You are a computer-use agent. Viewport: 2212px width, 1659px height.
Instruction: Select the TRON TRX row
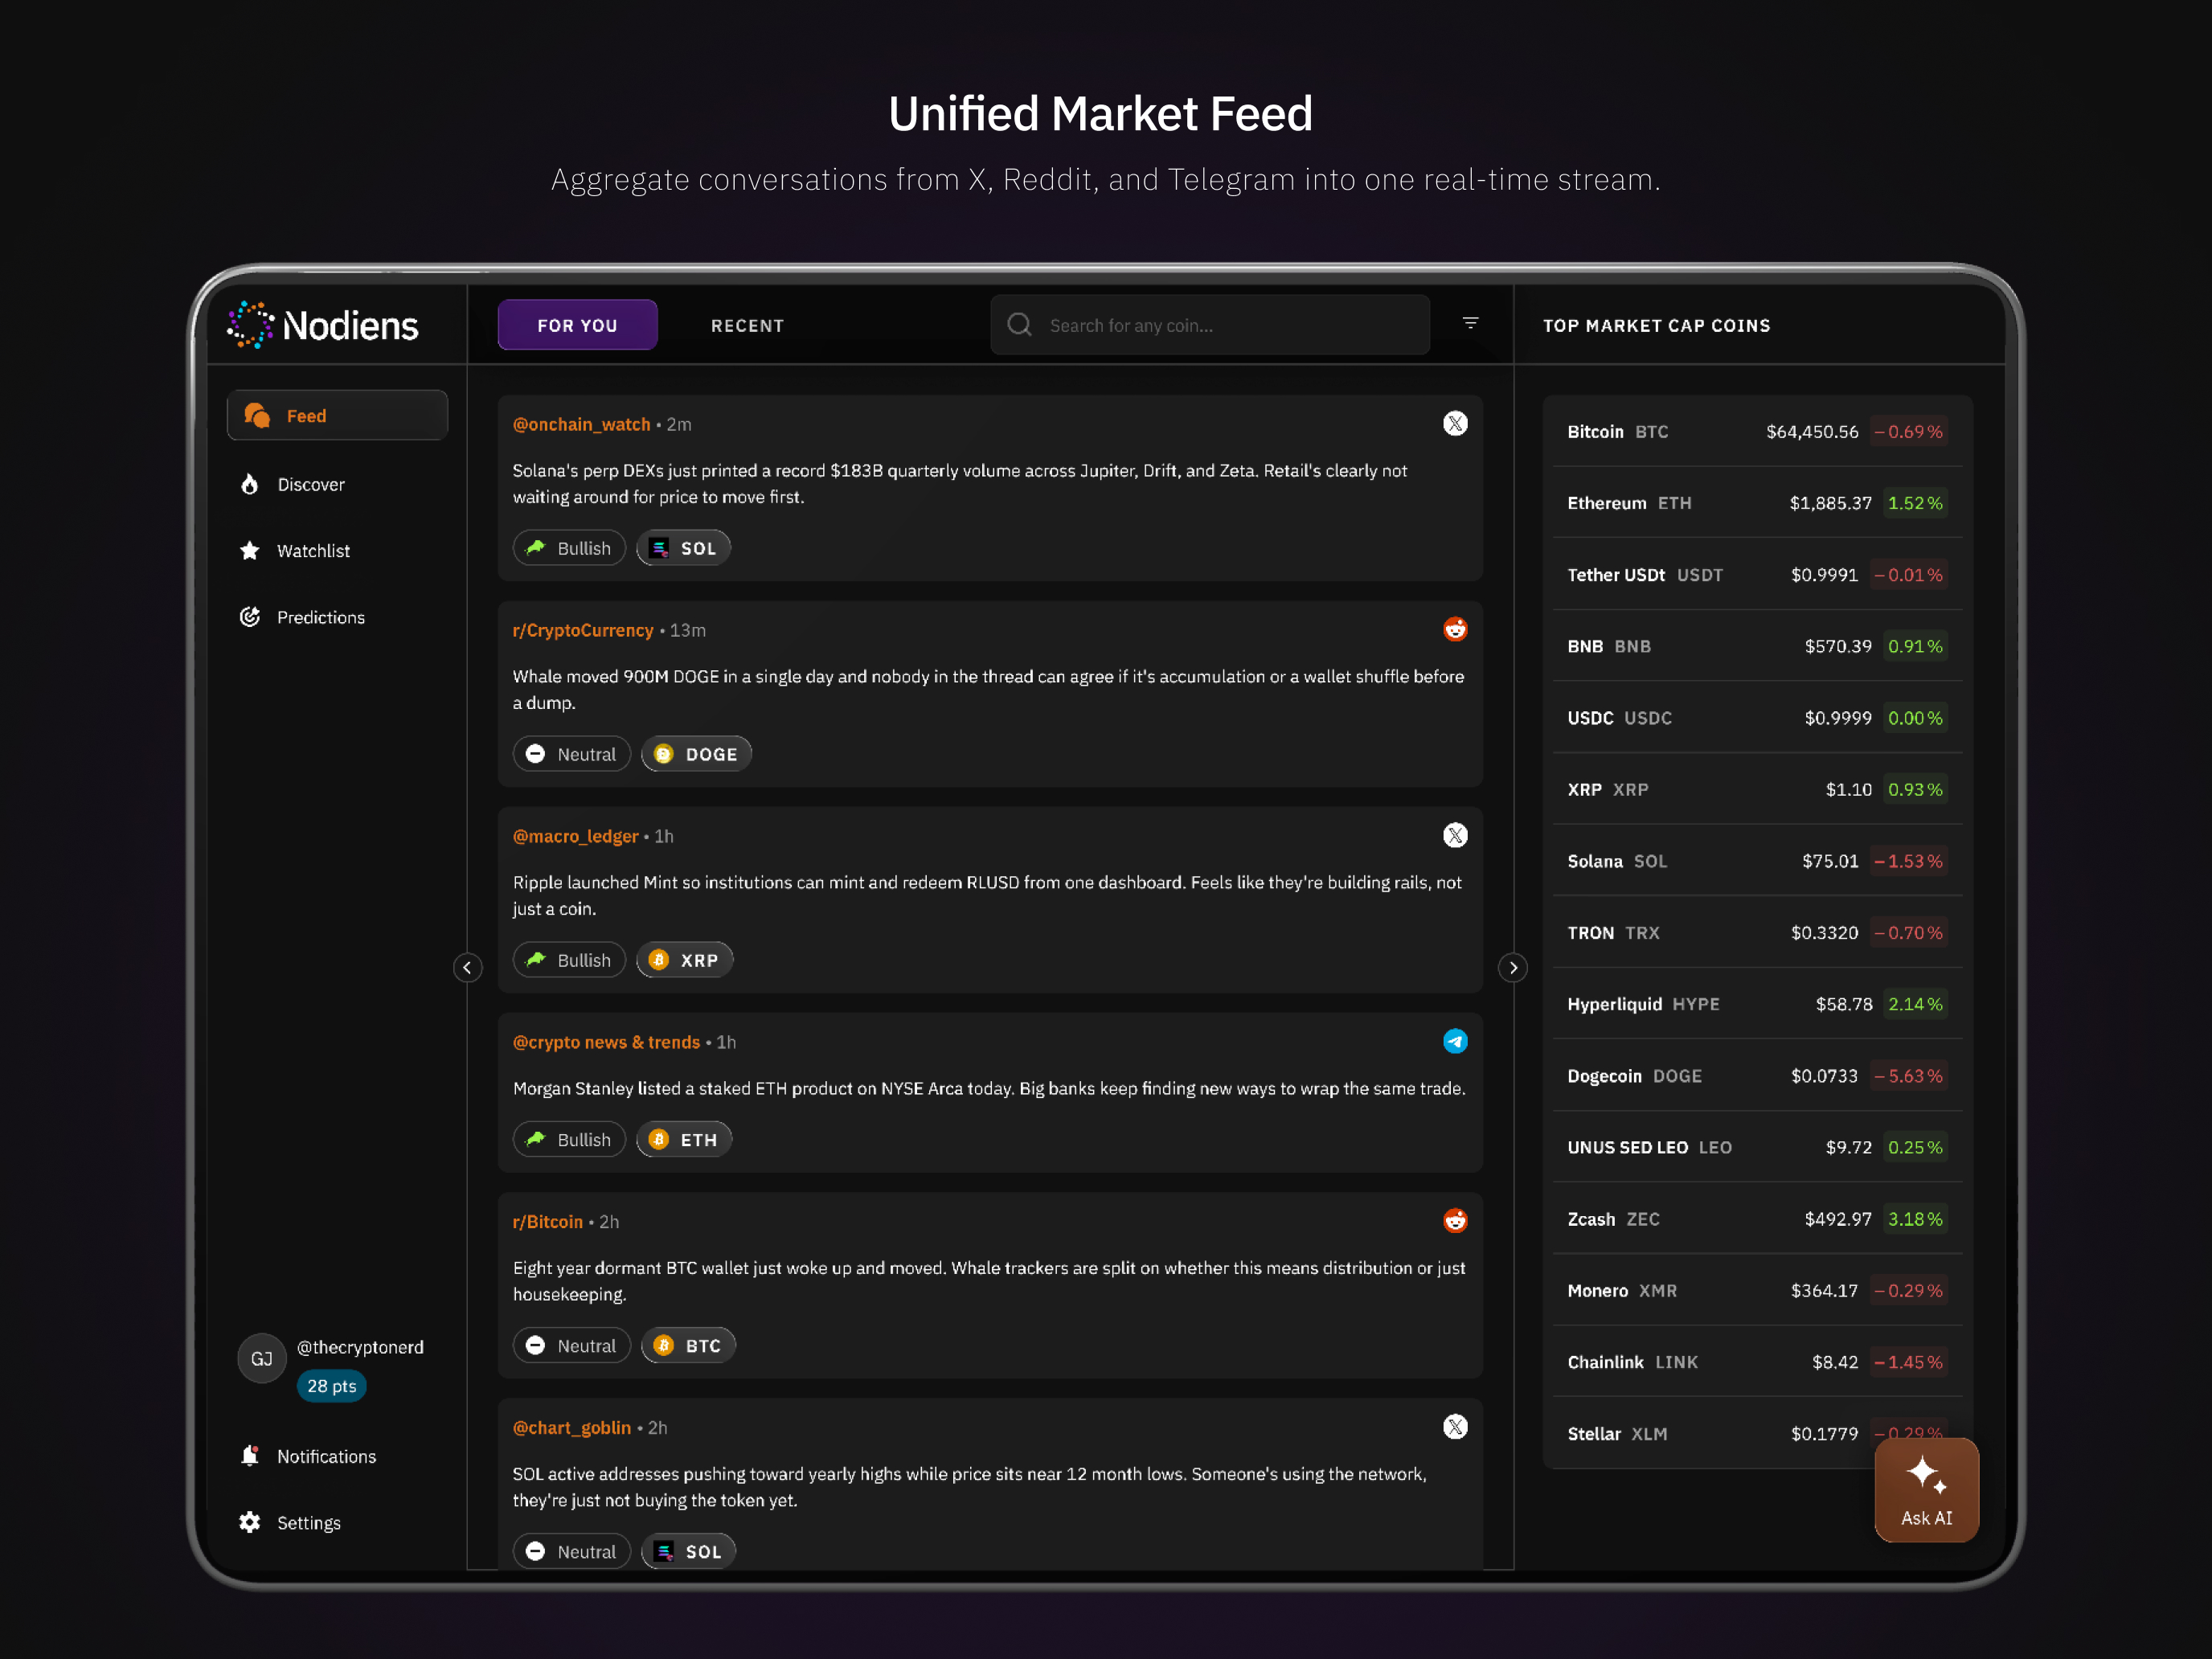click(1757, 932)
